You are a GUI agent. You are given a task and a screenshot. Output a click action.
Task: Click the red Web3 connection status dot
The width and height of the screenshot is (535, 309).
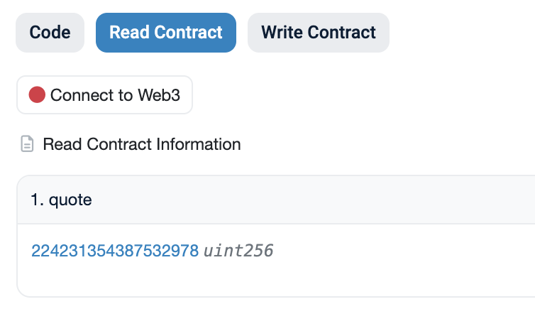point(37,94)
